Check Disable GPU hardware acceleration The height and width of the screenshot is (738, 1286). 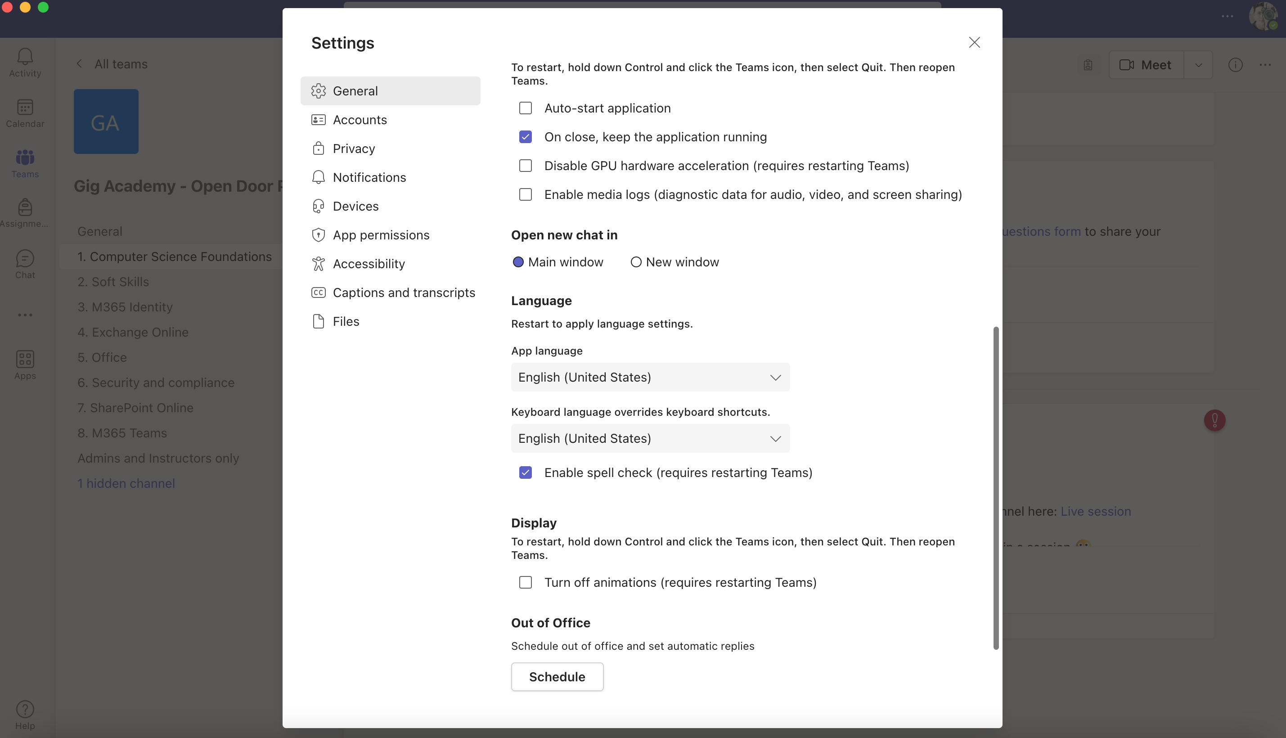[x=526, y=166]
